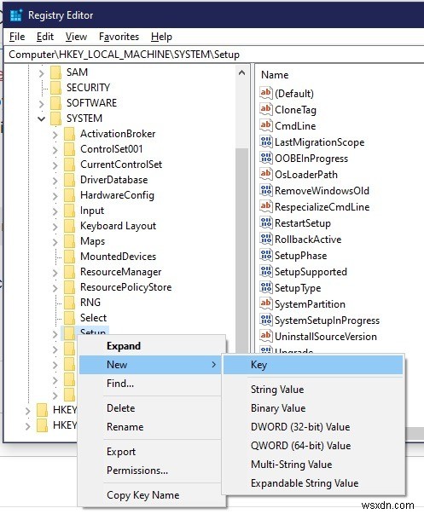Expand the CurrentControlSet subkey
Screen dimensions: 424x514
click(55, 165)
